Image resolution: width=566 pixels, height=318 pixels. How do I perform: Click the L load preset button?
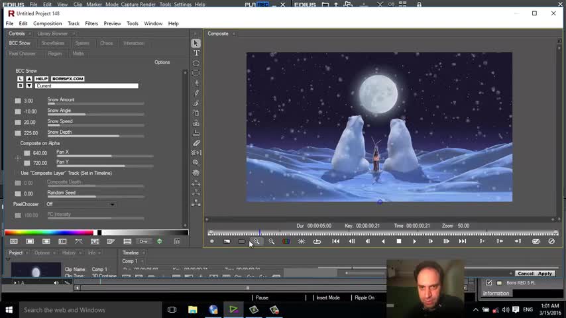(20, 79)
